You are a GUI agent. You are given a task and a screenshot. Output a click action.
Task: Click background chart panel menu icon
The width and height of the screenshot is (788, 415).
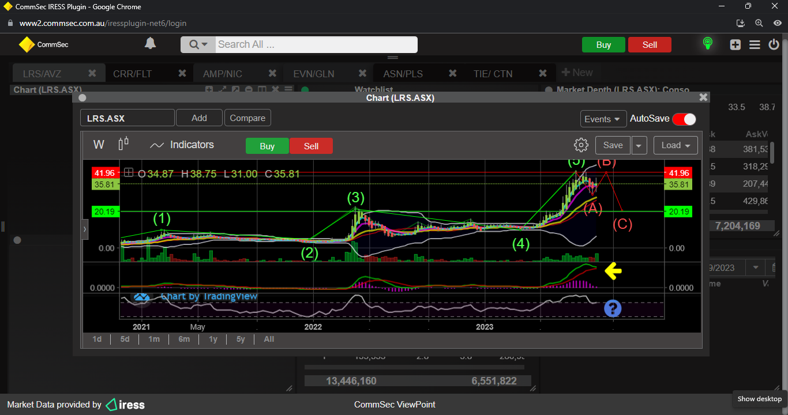(x=287, y=89)
